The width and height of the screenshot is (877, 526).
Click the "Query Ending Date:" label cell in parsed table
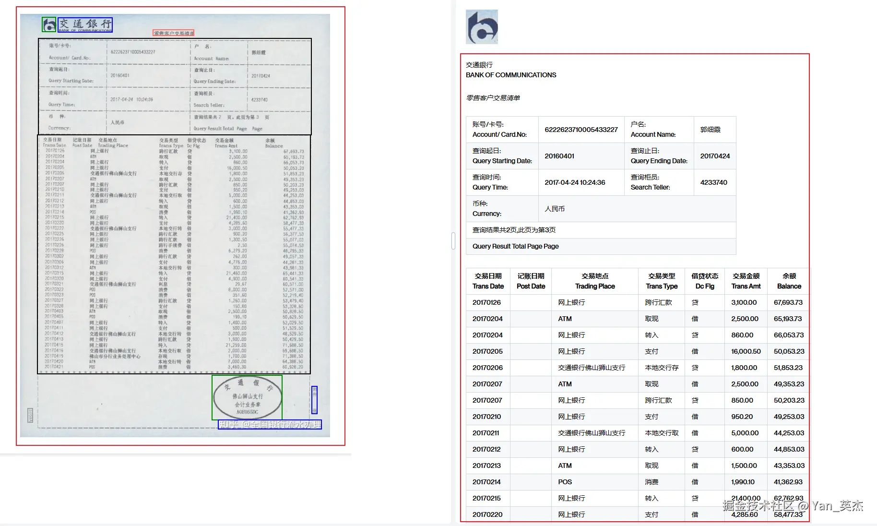pyautogui.click(x=659, y=156)
